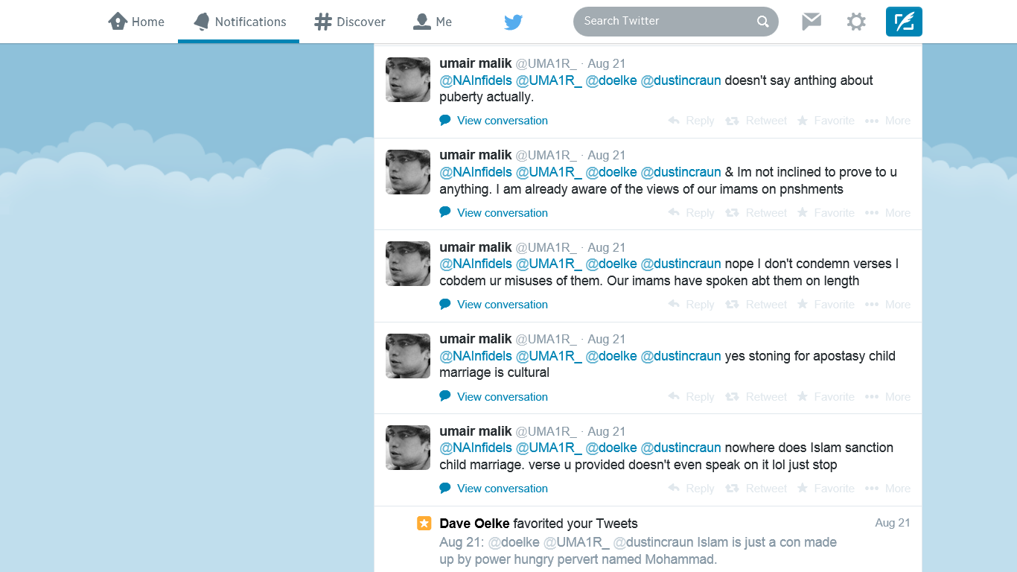Reply to the 'puberty actually' tweet
Screen dimensions: 1017x572
pos(691,121)
